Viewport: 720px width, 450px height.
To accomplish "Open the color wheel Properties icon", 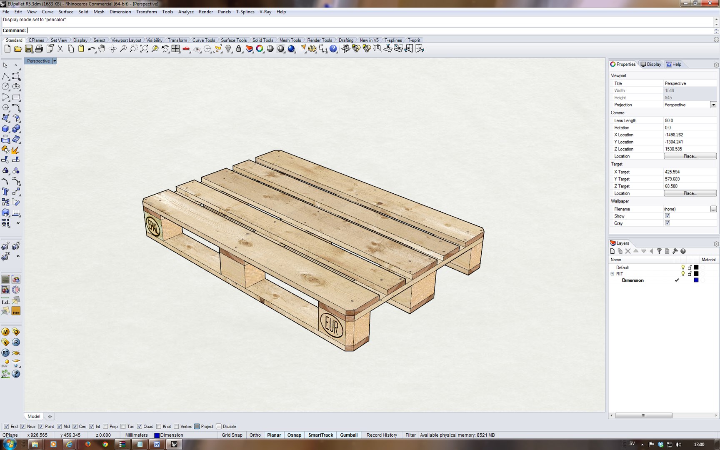I will [x=260, y=49].
